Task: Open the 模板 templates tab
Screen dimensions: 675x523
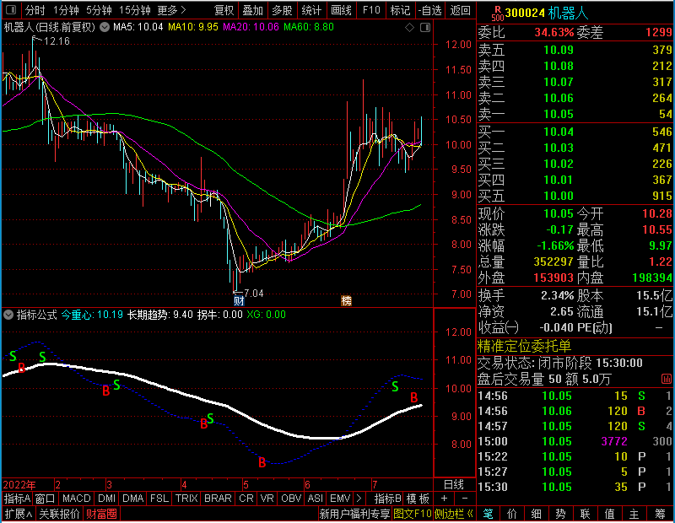Action: pyautogui.click(x=418, y=499)
